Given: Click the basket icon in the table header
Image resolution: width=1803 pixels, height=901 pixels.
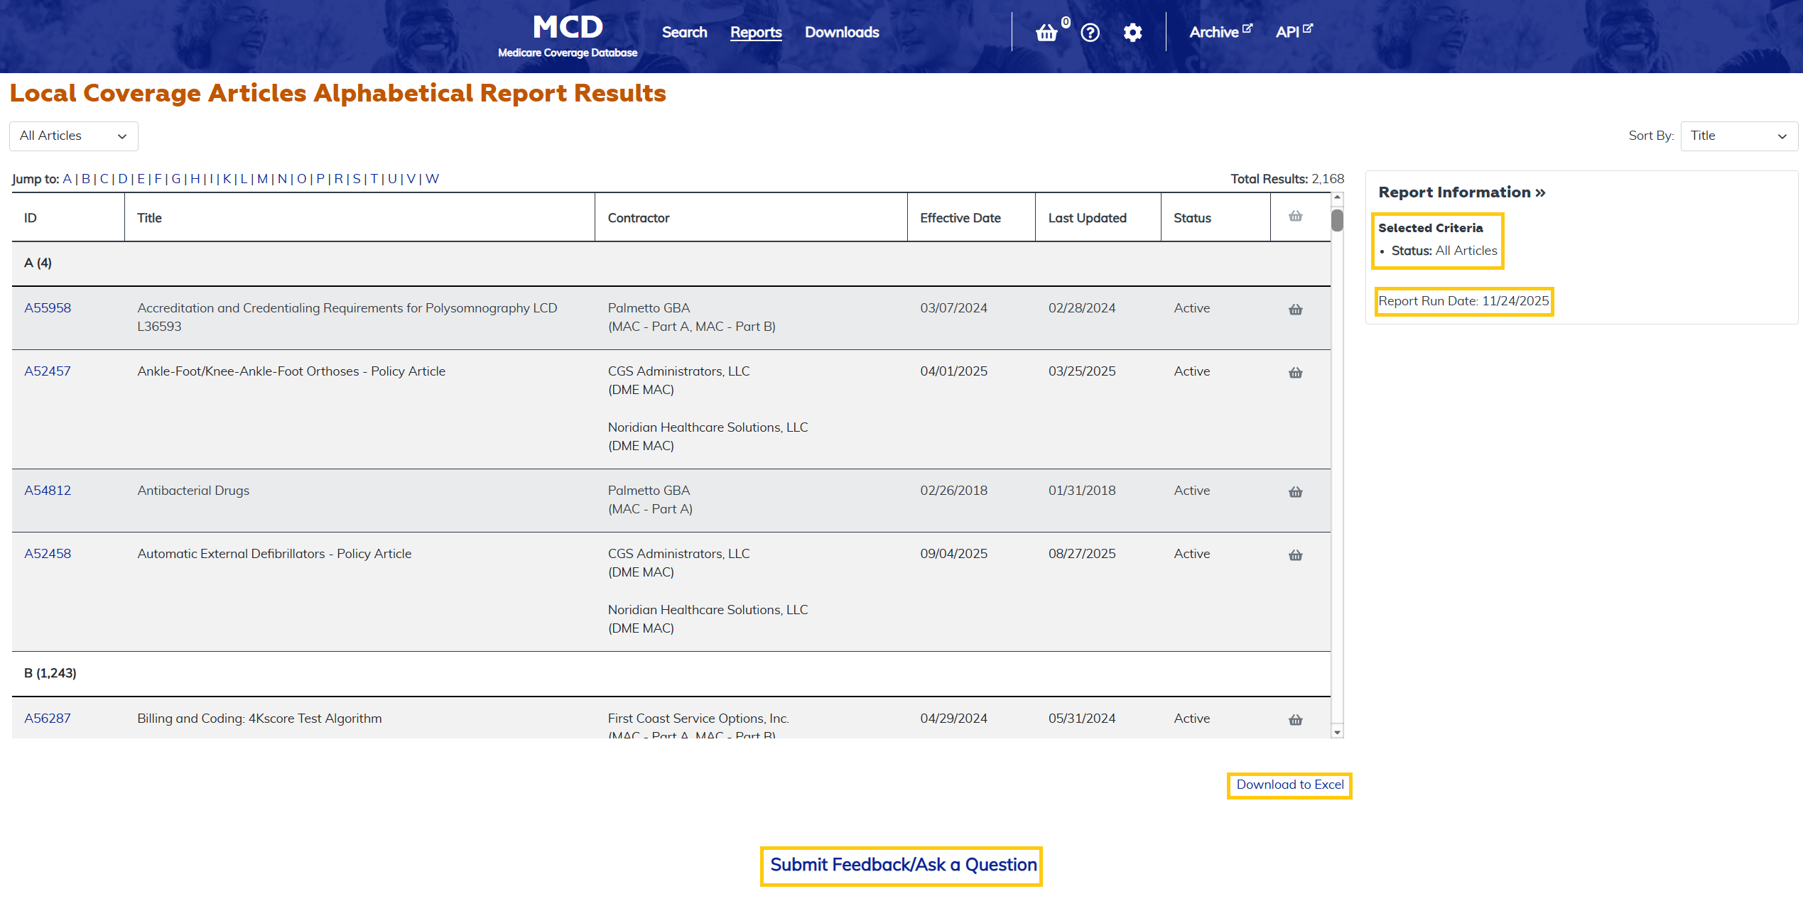Looking at the screenshot, I should pyautogui.click(x=1295, y=217).
